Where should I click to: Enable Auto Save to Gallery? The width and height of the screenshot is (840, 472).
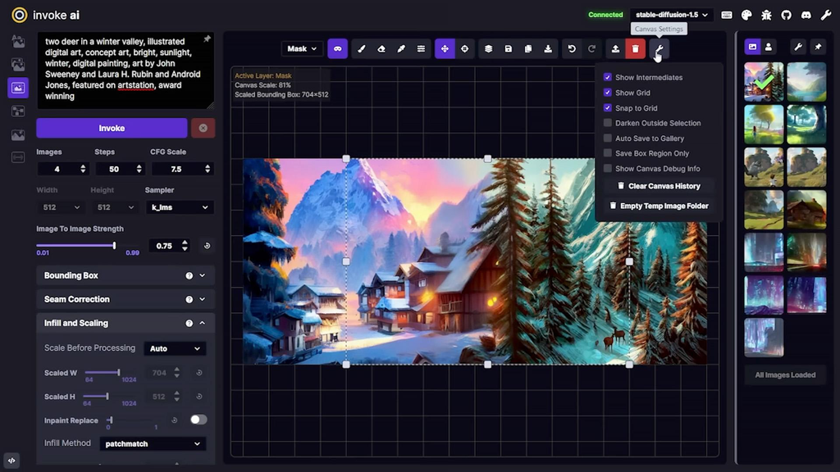pos(608,138)
